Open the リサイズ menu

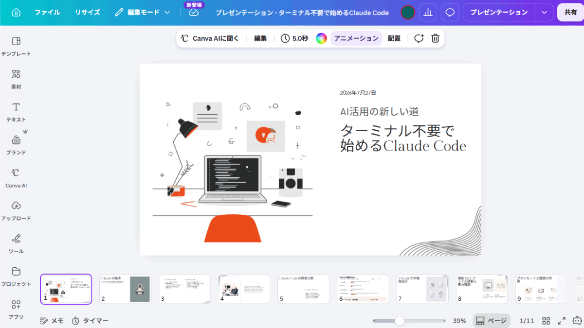point(87,13)
